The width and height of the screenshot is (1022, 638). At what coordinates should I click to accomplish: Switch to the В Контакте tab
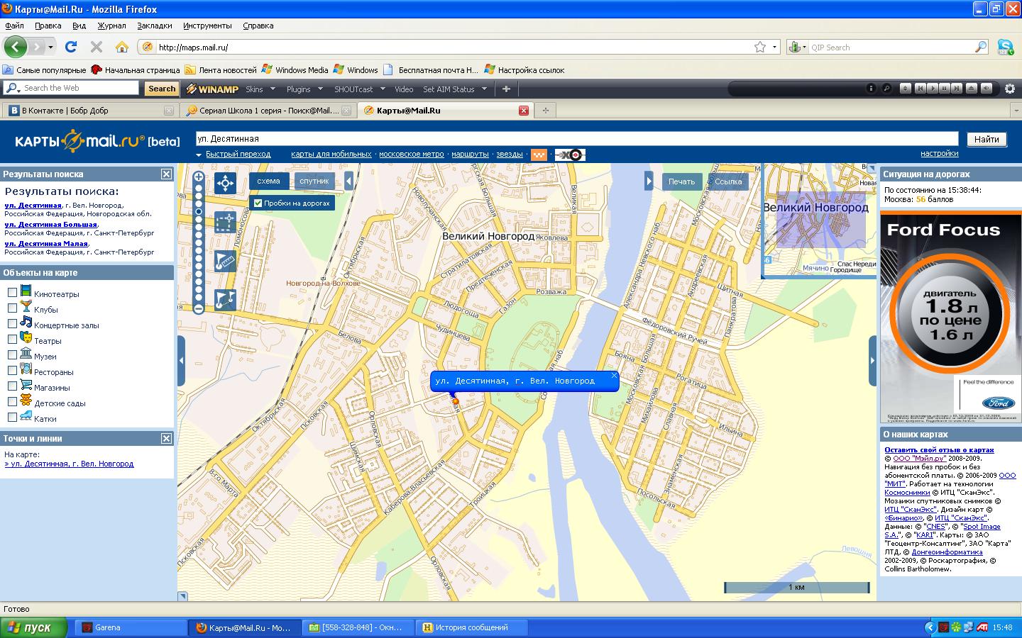coord(90,111)
